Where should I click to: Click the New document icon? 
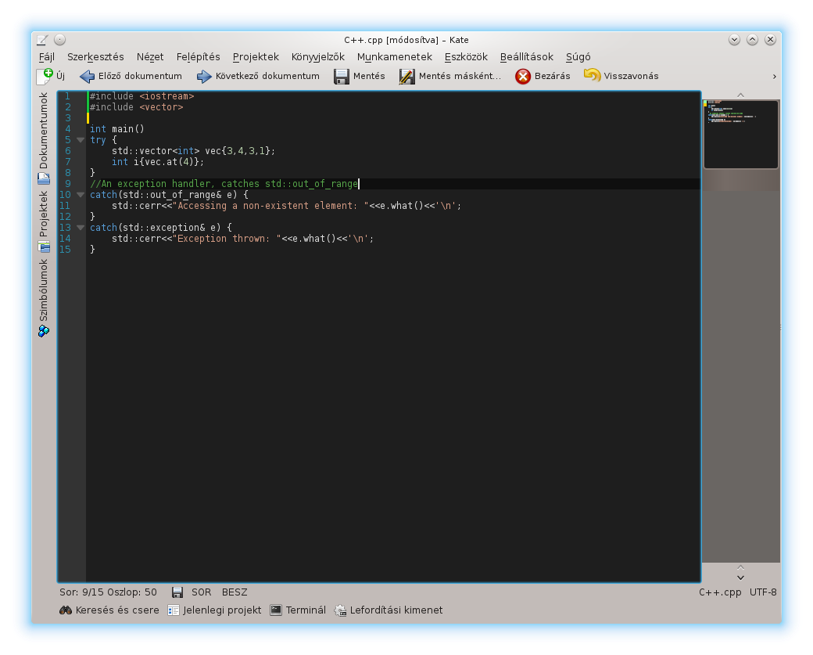pos(45,76)
